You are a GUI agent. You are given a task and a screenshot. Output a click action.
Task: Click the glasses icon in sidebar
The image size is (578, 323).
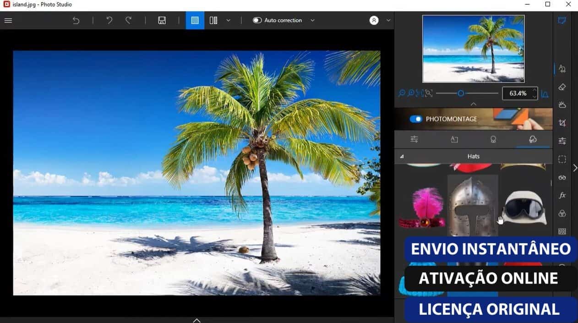point(562,177)
